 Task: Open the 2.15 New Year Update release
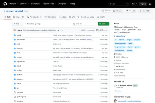click(x=124, y=85)
